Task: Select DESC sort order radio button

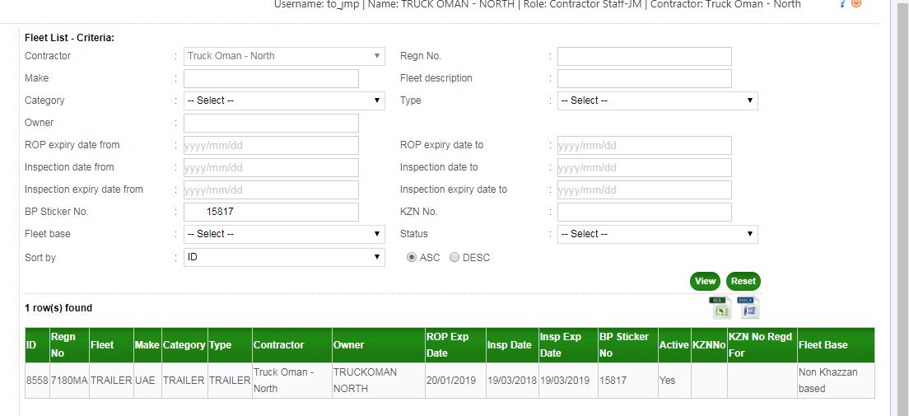Action: (454, 258)
